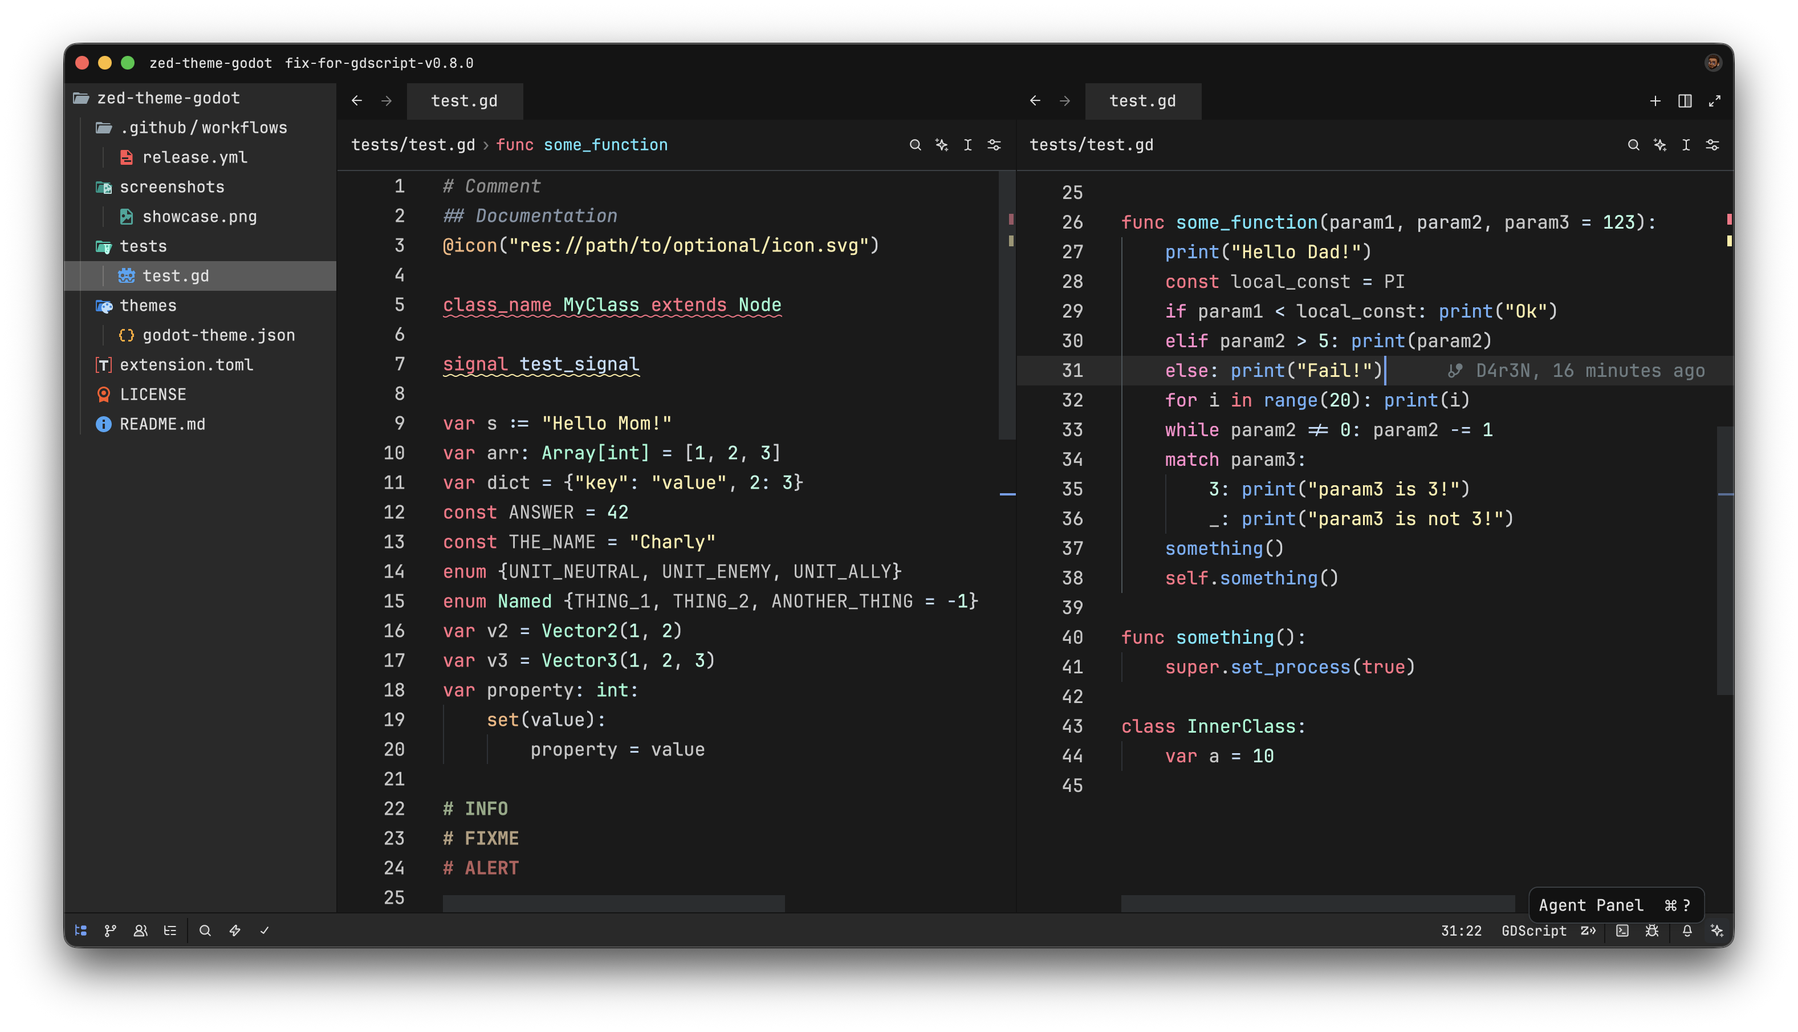Screen dimensions: 1798x1032
Task: Click the "Hello Mom!" string on line 9
Action: click(x=607, y=424)
